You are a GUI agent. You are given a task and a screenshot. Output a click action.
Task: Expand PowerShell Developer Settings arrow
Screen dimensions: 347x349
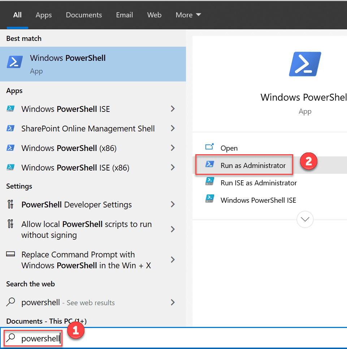(x=173, y=204)
